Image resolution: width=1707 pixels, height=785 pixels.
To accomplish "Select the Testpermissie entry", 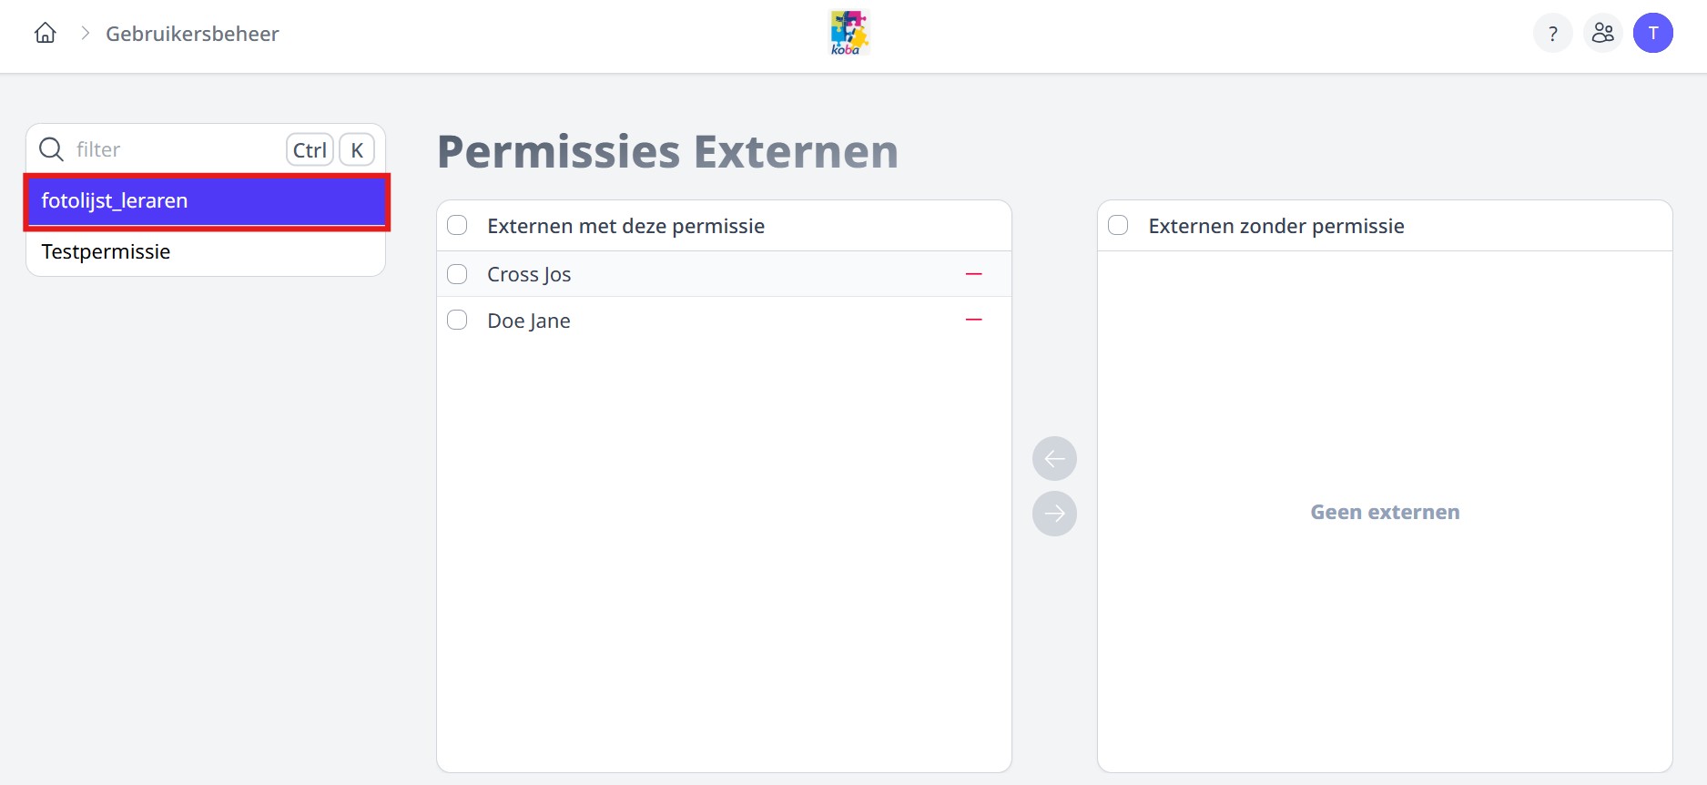I will tap(105, 251).
